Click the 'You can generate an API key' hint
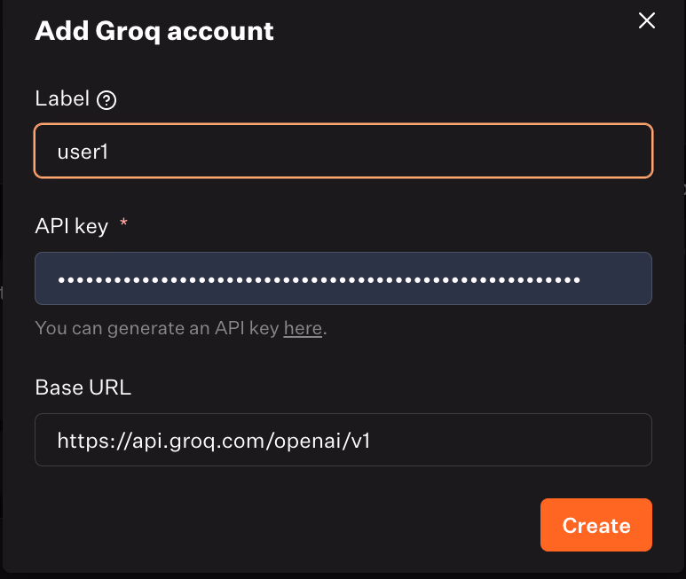Image resolution: width=686 pixels, height=579 pixels. 158,329
